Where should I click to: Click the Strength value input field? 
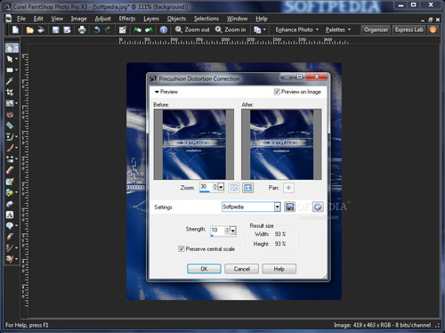[x=217, y=231]
